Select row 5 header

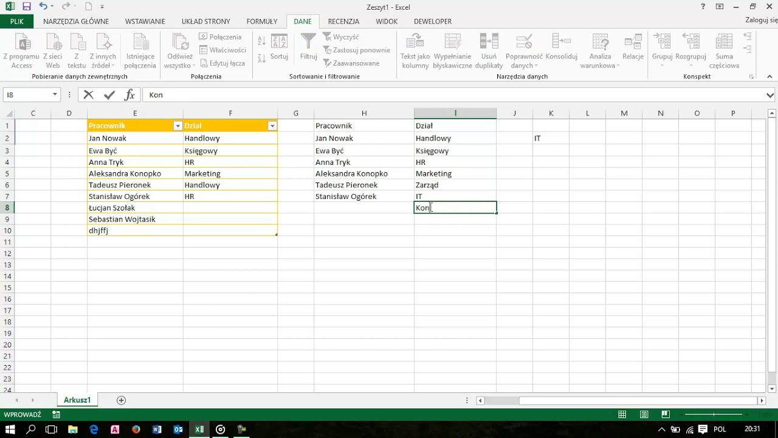pos(7,173)
